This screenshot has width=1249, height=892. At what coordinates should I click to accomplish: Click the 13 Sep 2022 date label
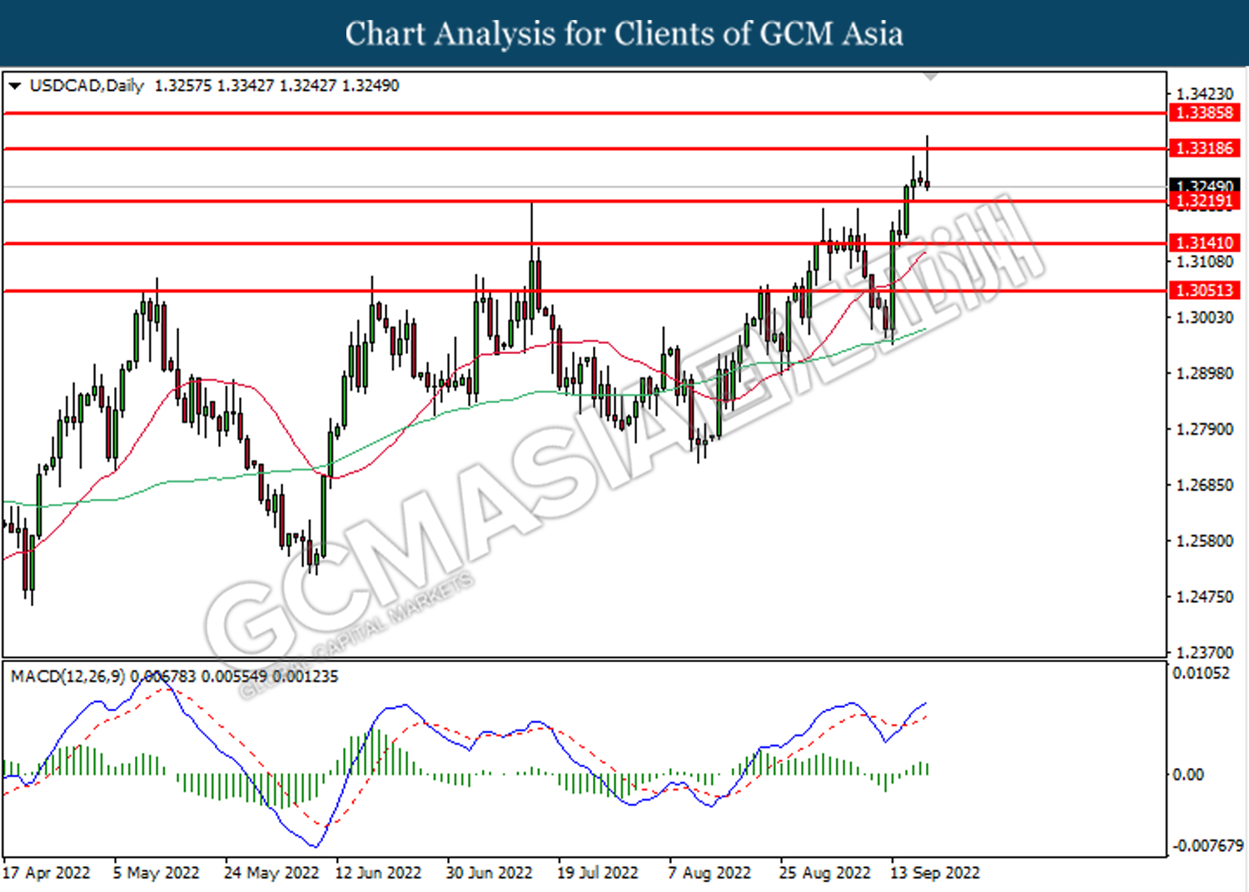[935, 873]
